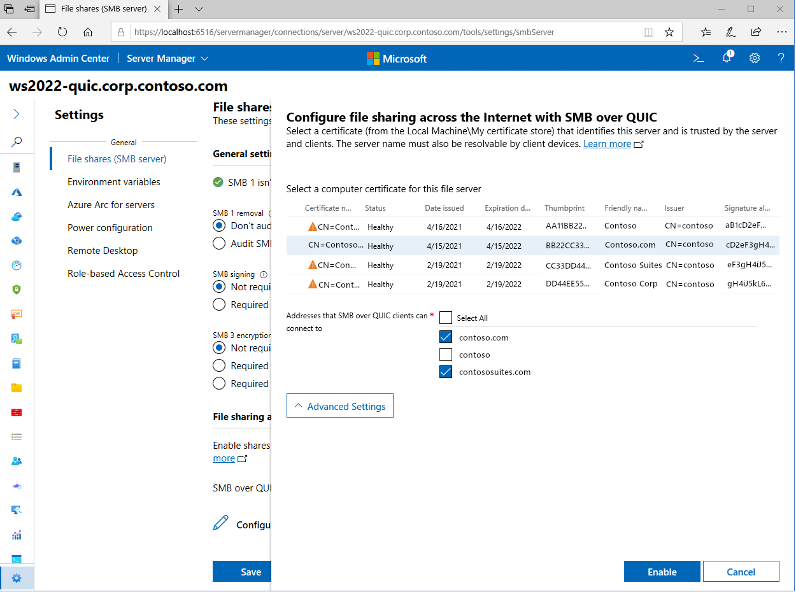Viewport: 796px width, 592px height.
Task: Open the notifications bell with badge
Action: click(x=727, y=58)
